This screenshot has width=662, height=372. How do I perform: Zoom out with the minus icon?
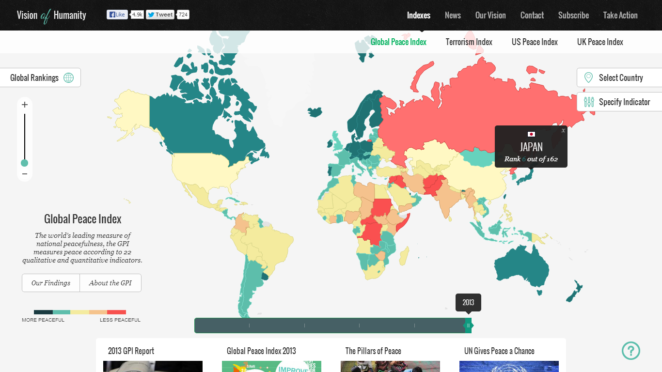point(25,174)
